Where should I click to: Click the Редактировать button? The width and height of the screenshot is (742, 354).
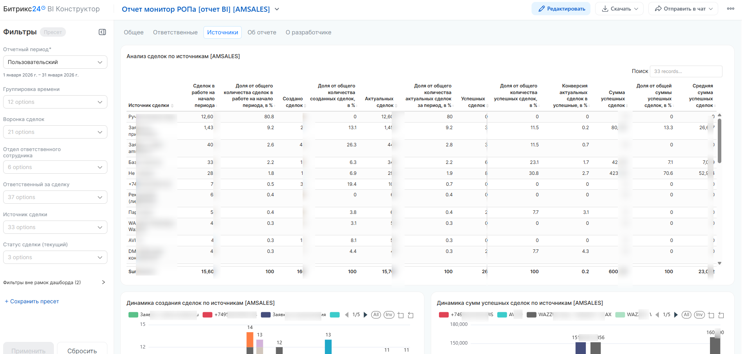click(562, 9)
